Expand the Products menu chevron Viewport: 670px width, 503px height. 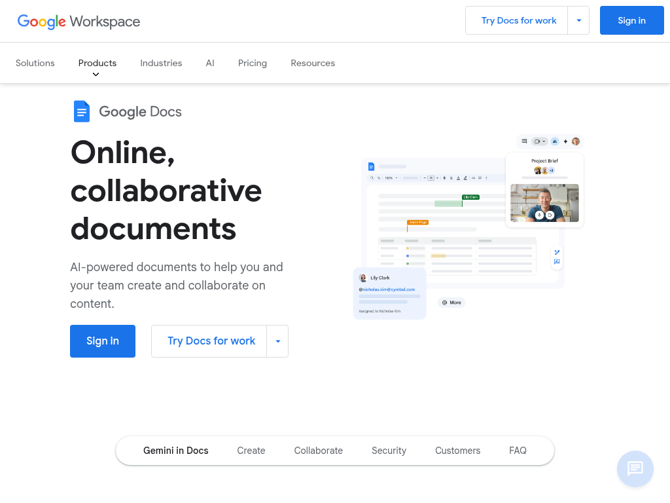[96, 75]
